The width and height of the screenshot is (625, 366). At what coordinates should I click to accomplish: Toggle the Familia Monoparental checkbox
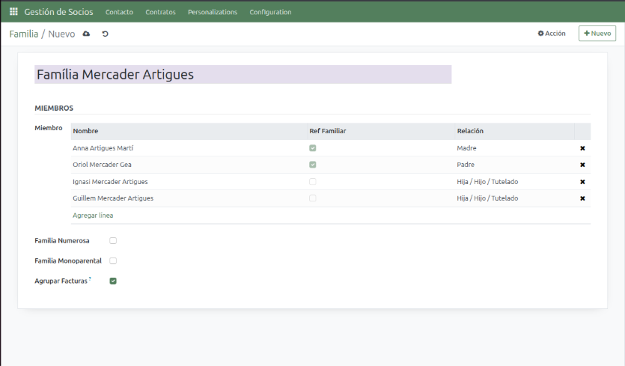[113, 261]
